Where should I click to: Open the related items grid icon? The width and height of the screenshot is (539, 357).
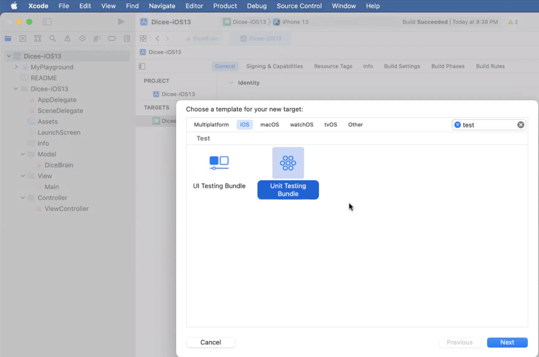click(143, 39)
